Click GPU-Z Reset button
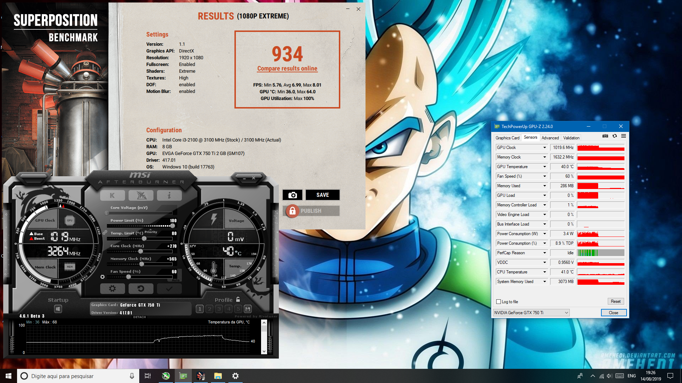This screenshot has height=383, width=682. point(616,301)
